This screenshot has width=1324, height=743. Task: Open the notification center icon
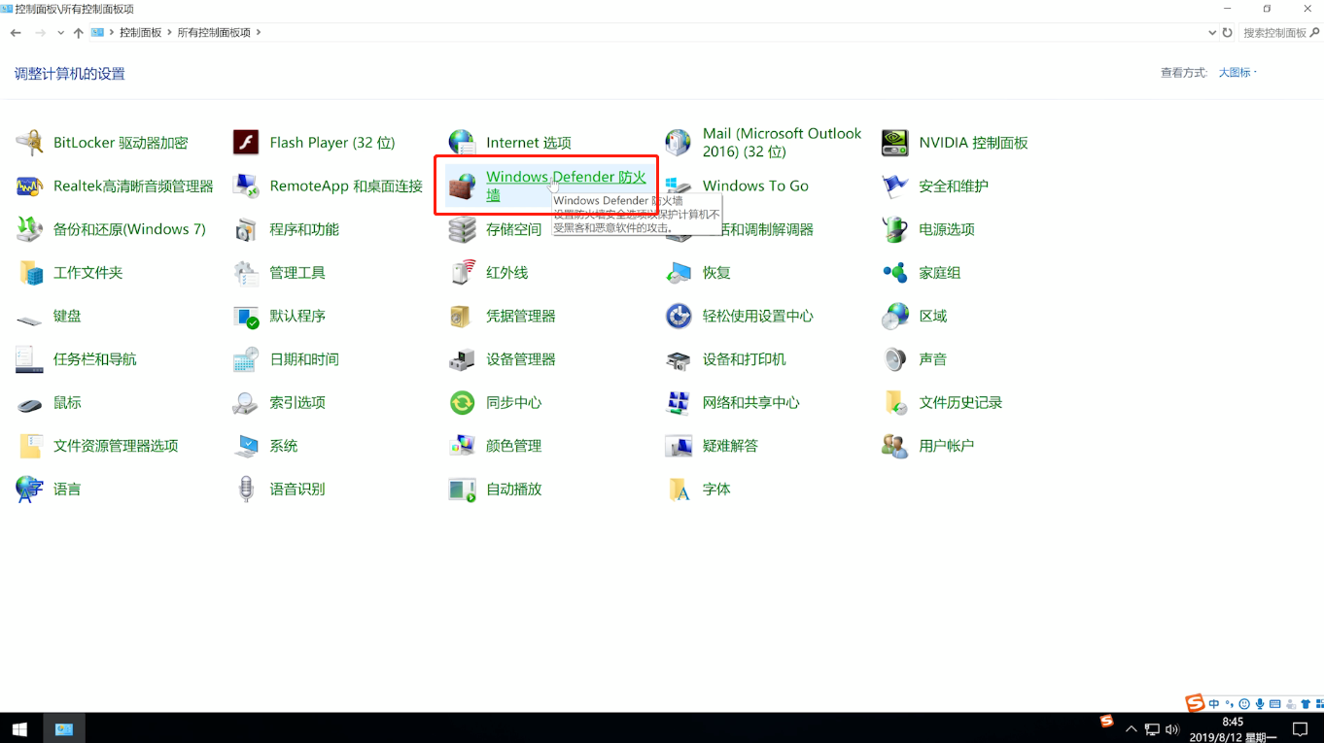pos(1300,728)
